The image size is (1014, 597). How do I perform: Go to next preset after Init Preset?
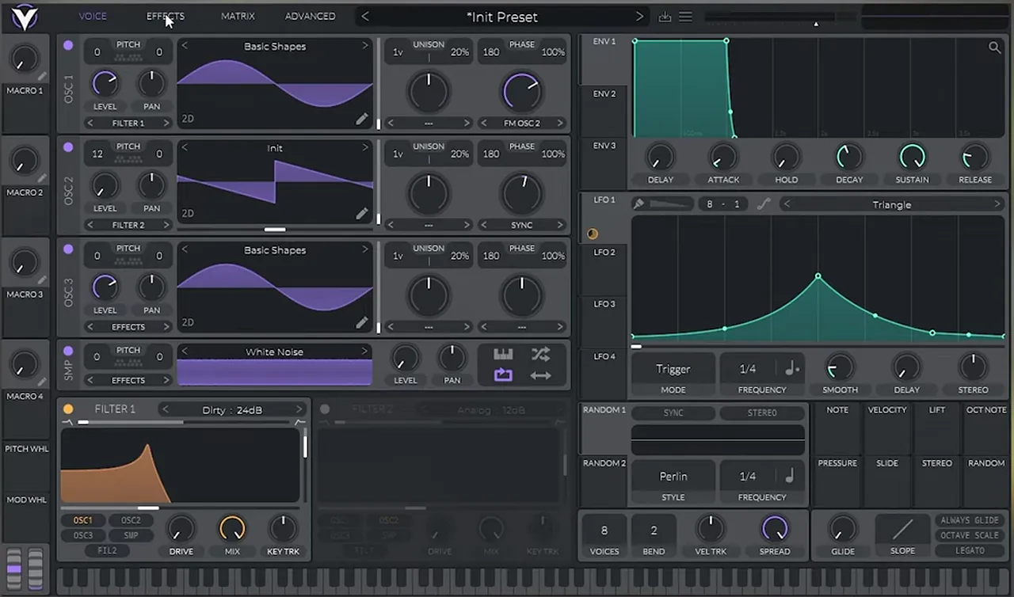click(x=639, y=17)
